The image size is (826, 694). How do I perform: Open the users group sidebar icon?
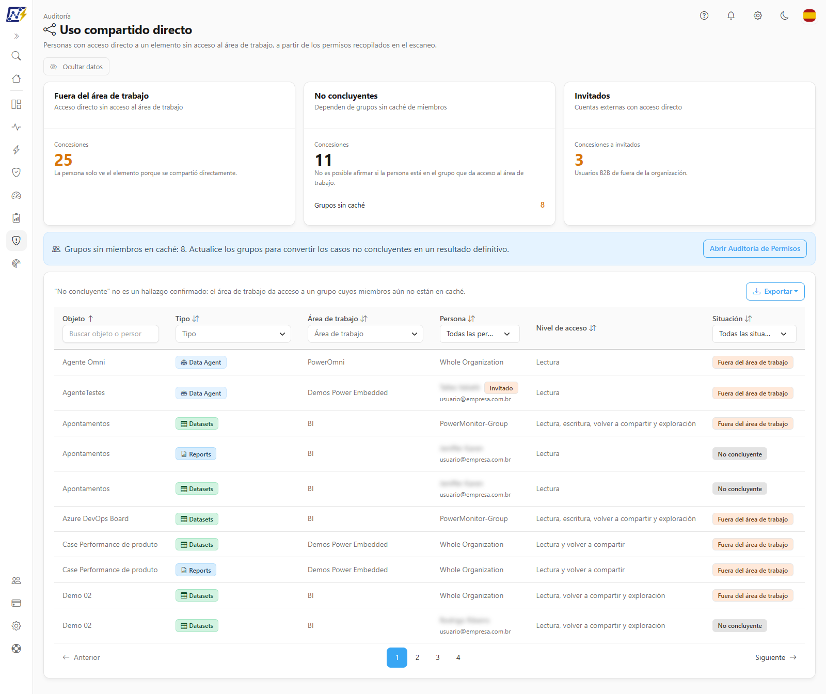[x=17, y=580]
